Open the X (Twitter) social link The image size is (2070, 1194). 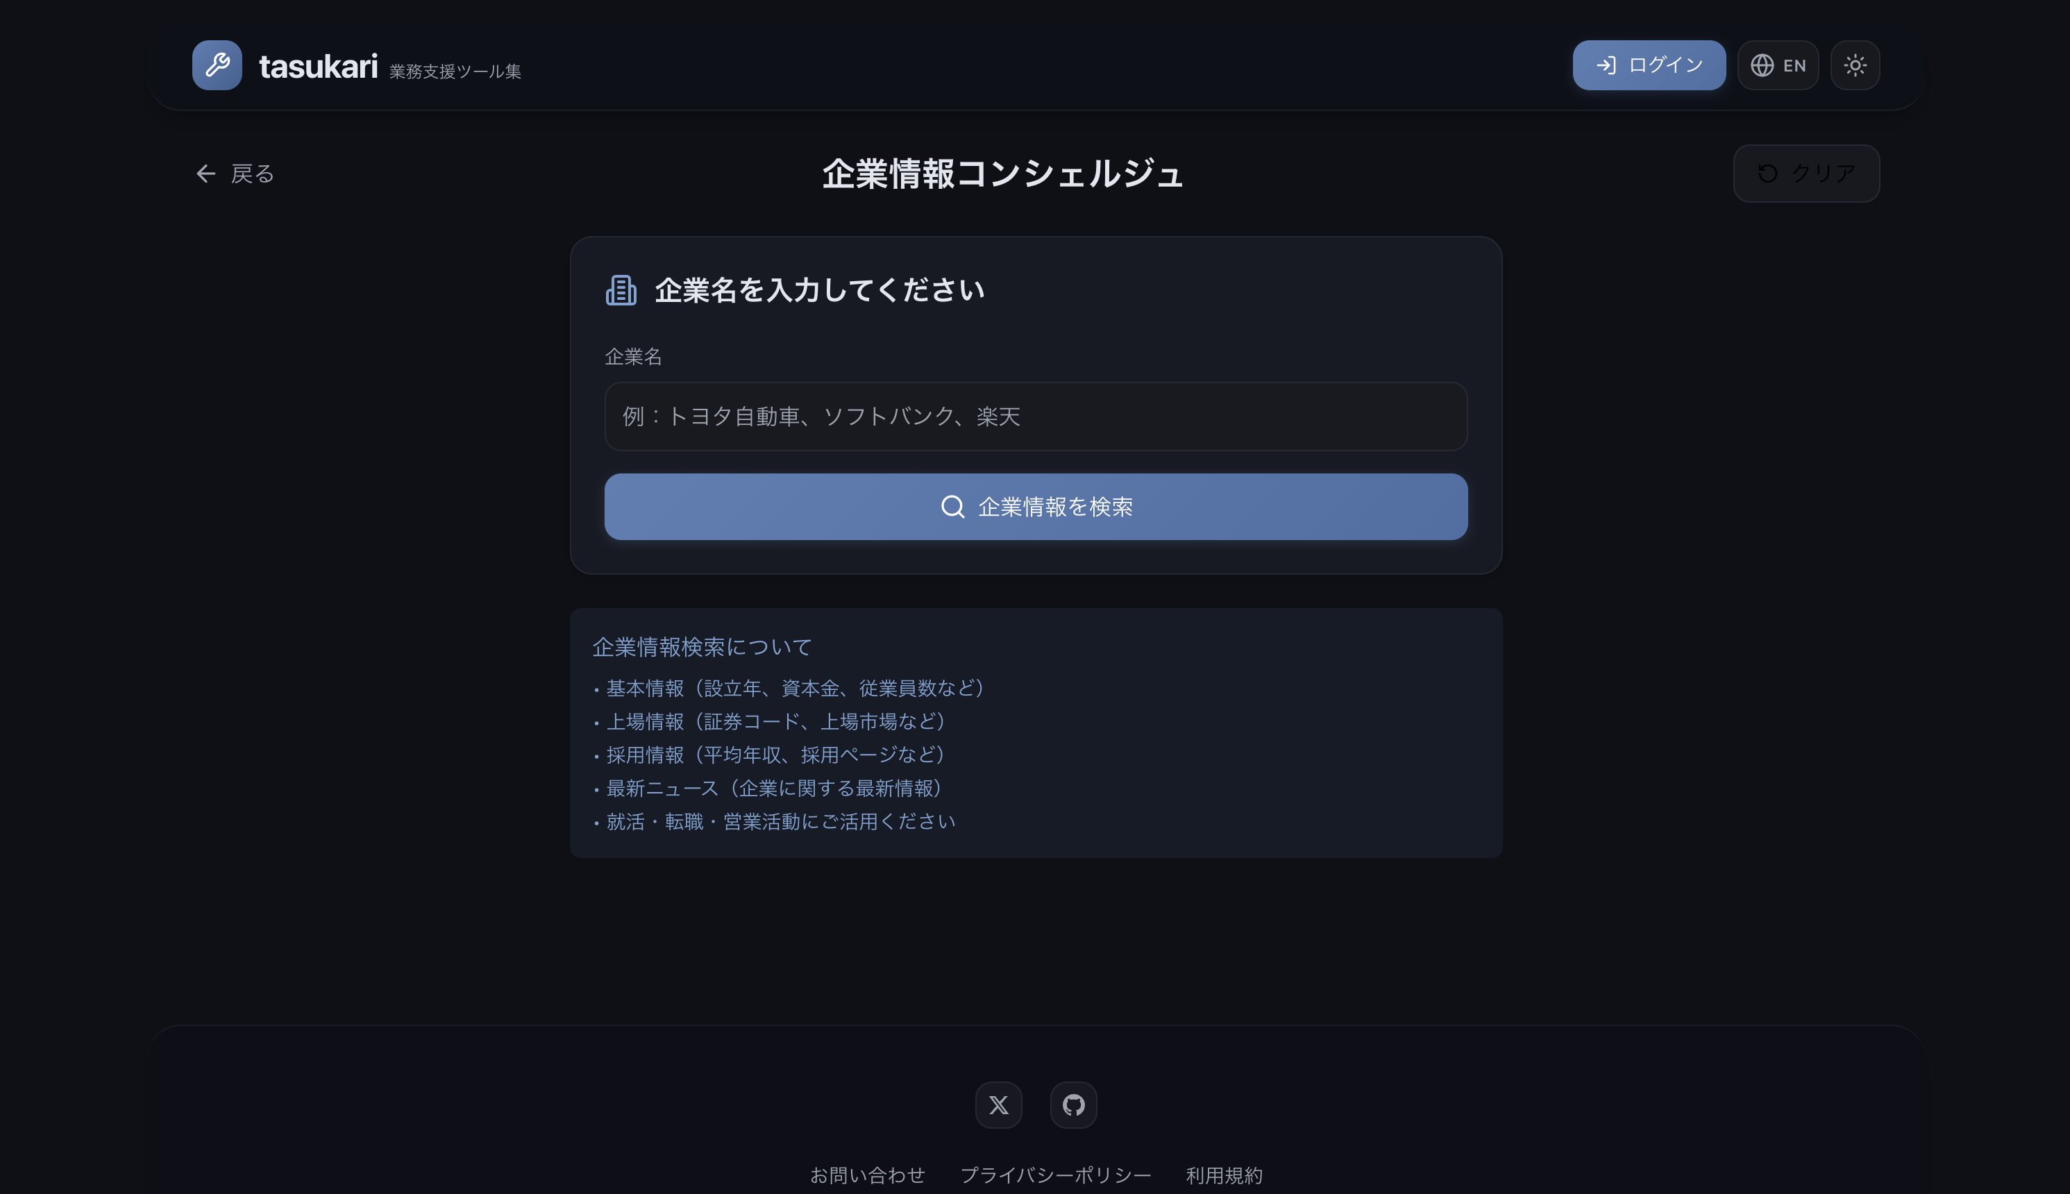[x=998, y=1104]
